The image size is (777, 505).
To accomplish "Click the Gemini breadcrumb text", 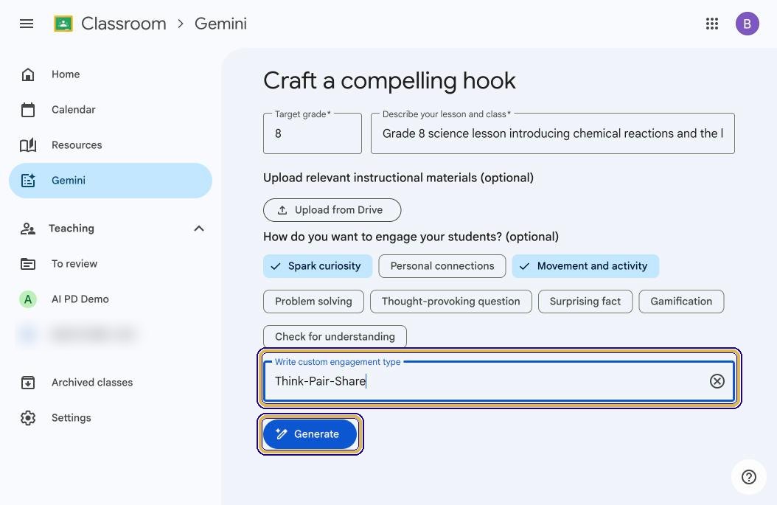I will point(220,24).
